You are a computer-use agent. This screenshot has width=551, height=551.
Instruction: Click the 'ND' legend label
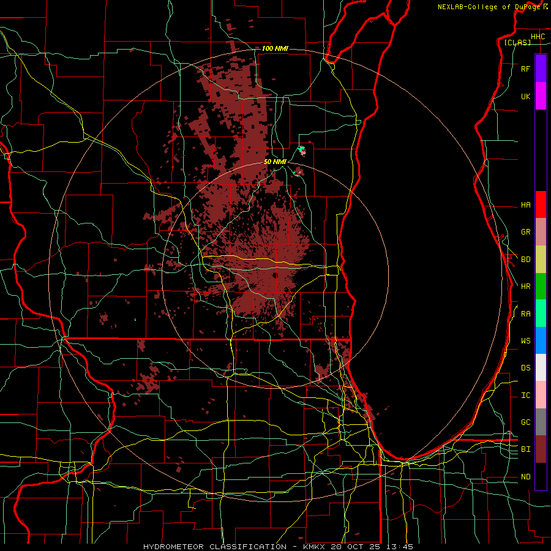(525, 477)
